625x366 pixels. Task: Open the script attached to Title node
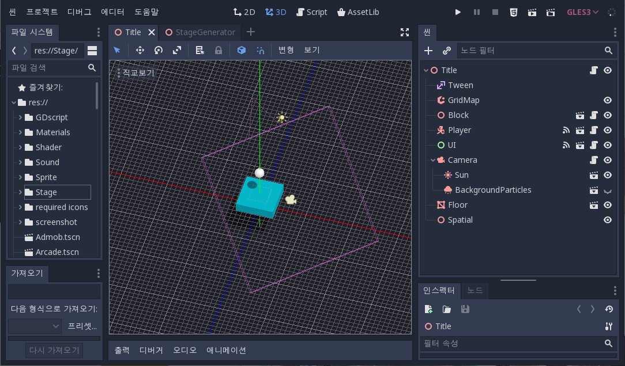(594, 70)
